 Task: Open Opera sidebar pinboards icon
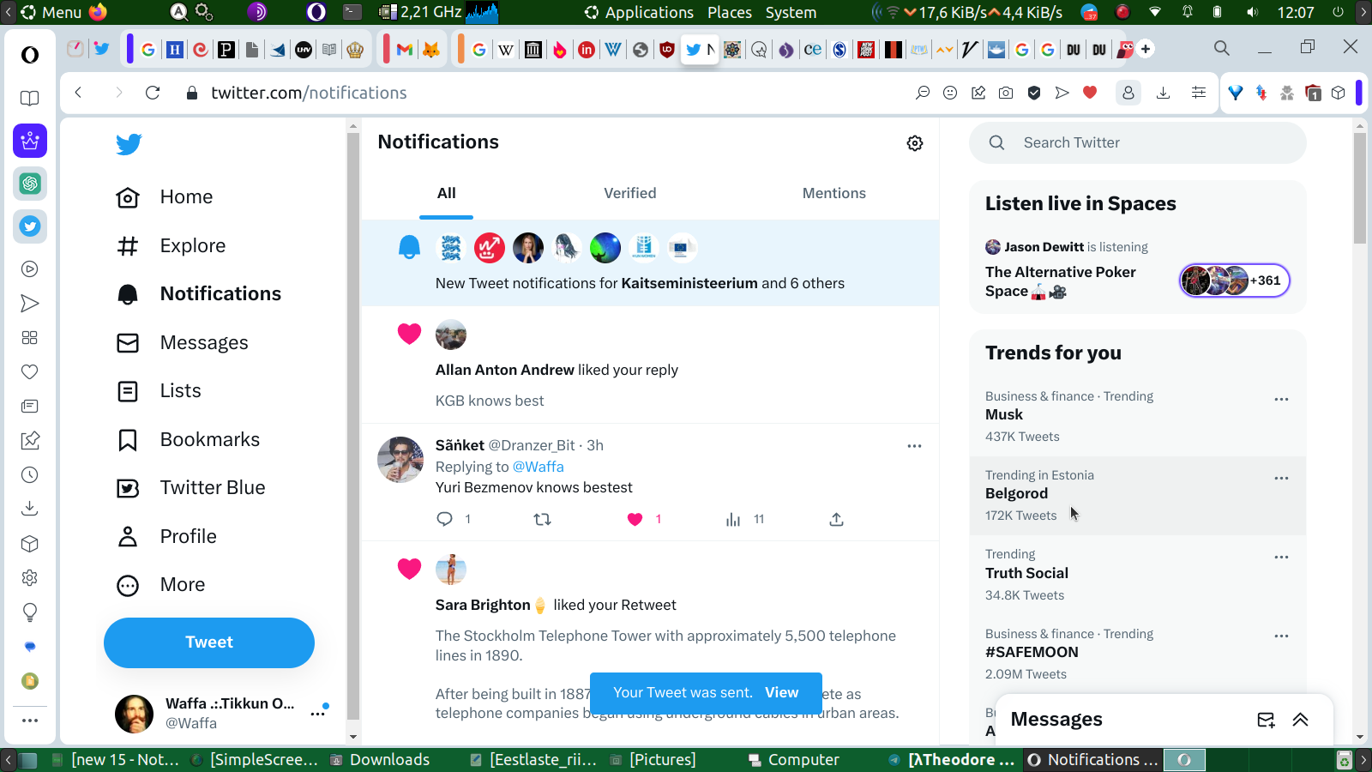coord(30,441)
